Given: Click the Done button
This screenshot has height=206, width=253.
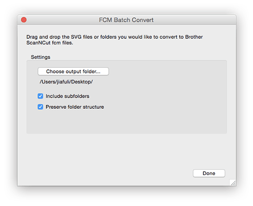Looking at the screenshot, I should click(209, 173).
